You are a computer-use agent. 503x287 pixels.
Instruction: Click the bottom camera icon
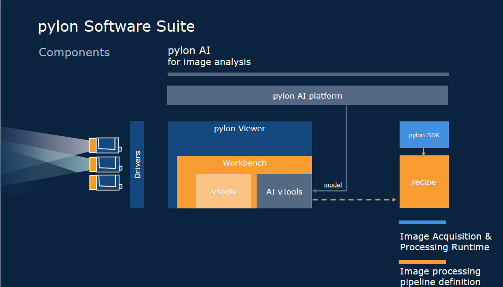105,182
